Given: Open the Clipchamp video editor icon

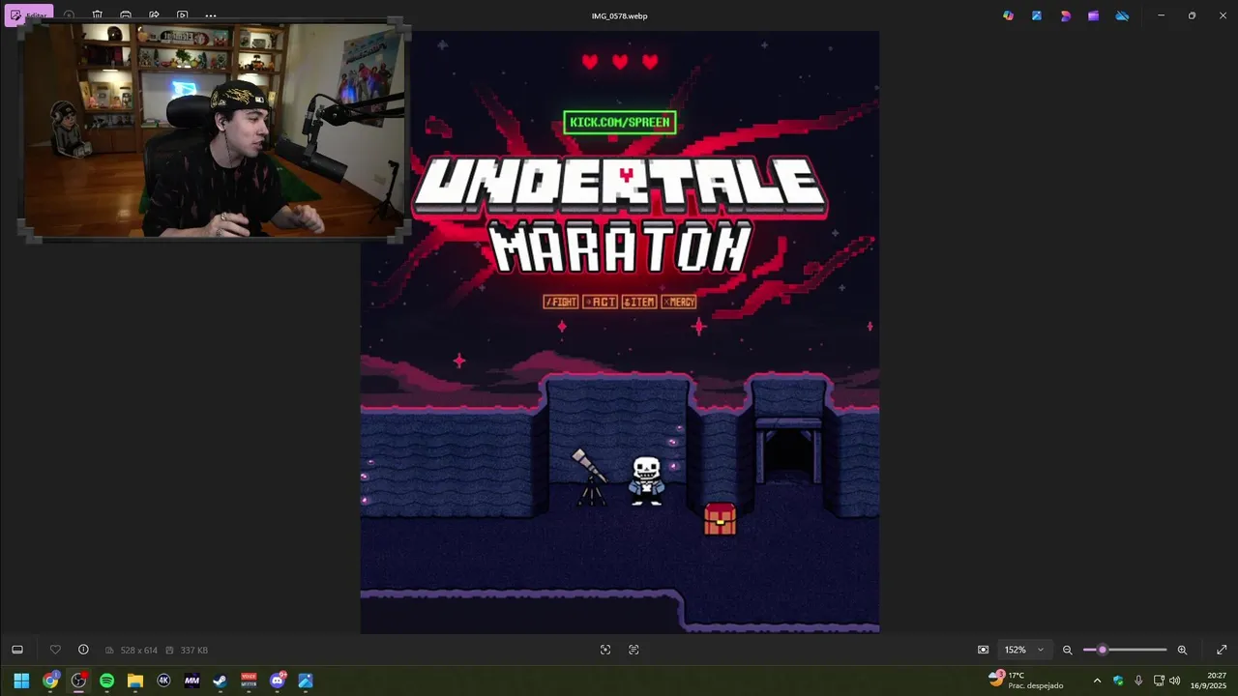Looking at the screenshot, I should [x=1093, y=15].
